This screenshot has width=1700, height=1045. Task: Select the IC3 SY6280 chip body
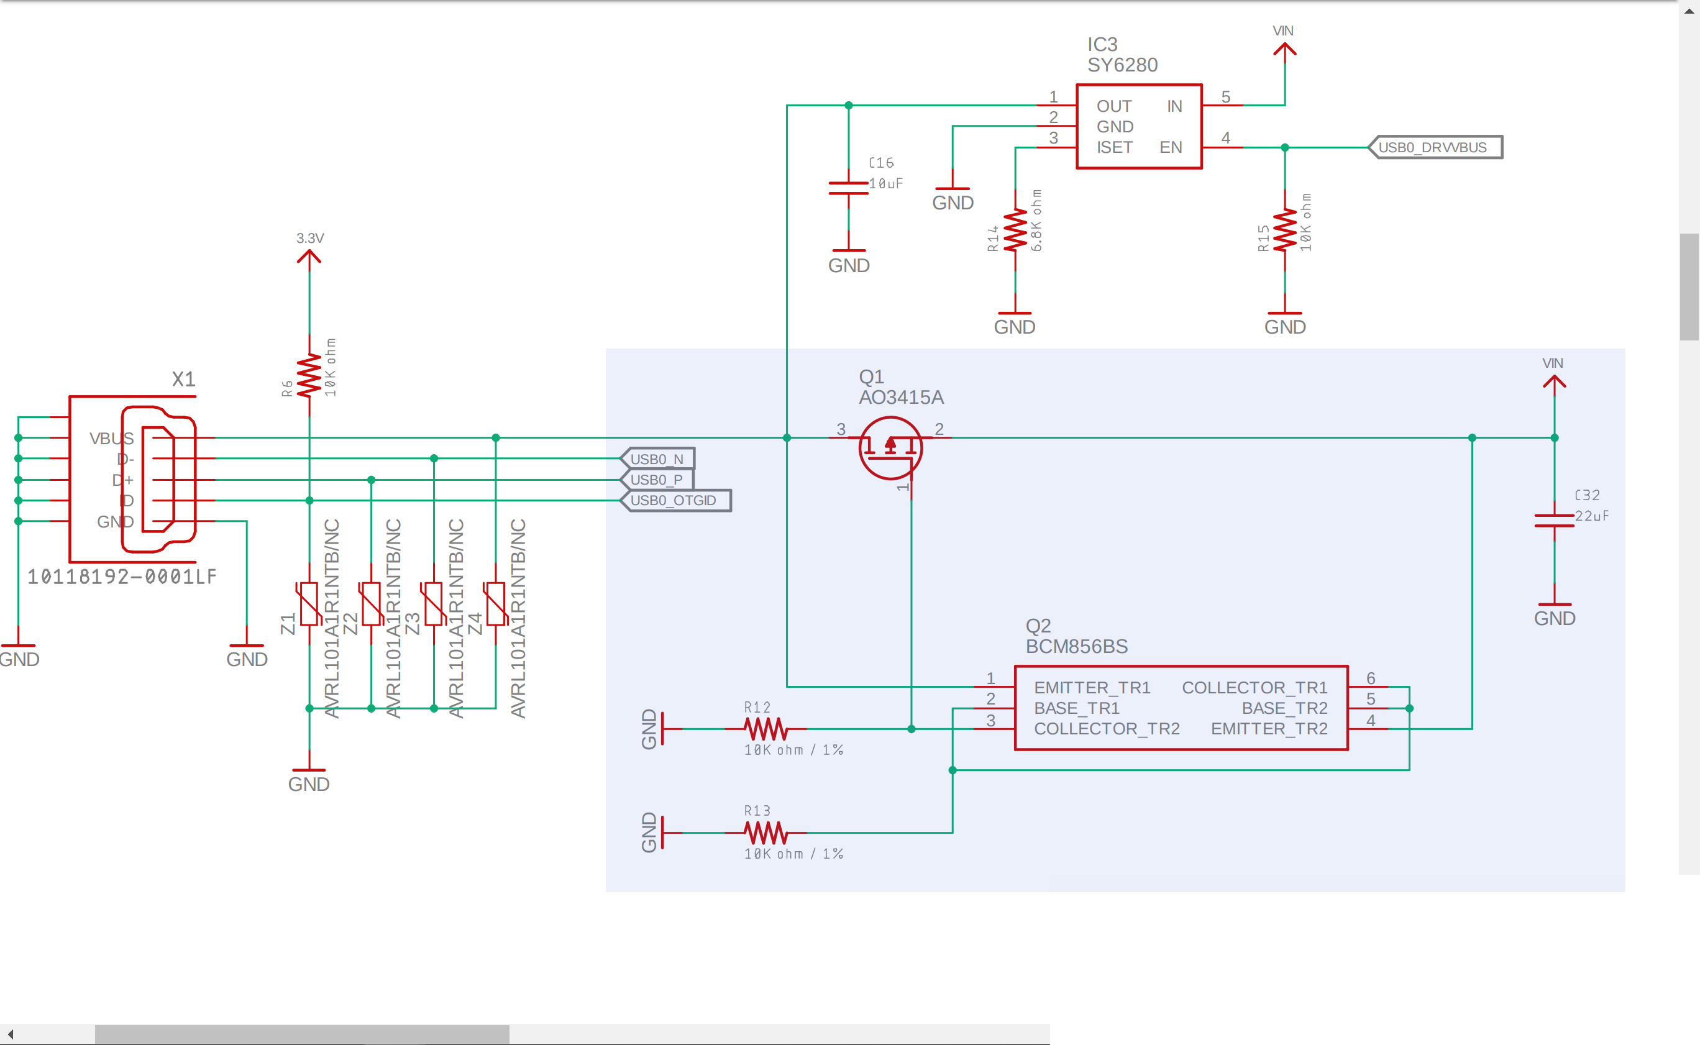pyautogui.click(x=1139, y=127)
